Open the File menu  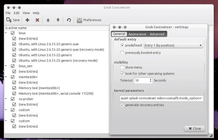point(8,13)
